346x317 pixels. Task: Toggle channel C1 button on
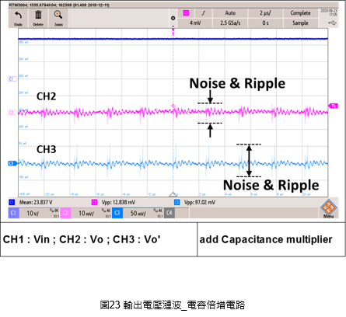click(x=13, y=213)
